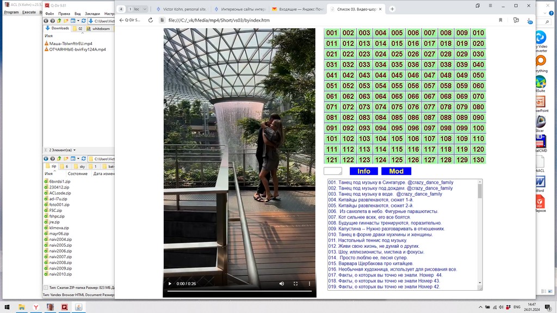This screenshot has width=557, height=313.
Task: Open Program menu in ACL window
Action: point(11,12)
